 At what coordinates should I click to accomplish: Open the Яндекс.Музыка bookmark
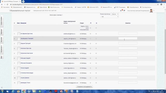(x=42, y=7)
